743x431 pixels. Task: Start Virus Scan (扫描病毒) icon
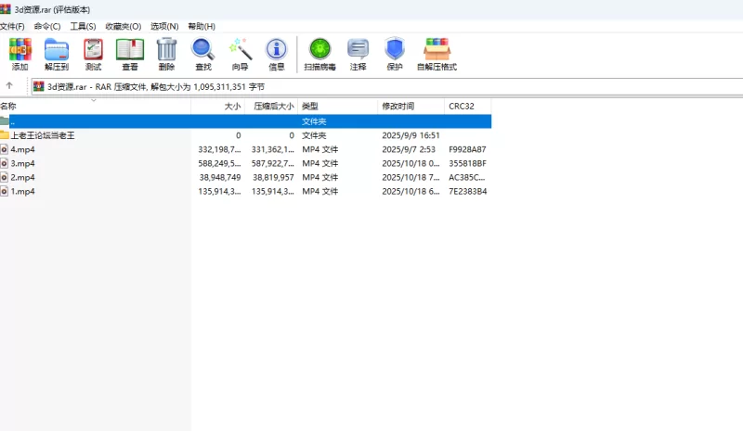coord(319,54)
